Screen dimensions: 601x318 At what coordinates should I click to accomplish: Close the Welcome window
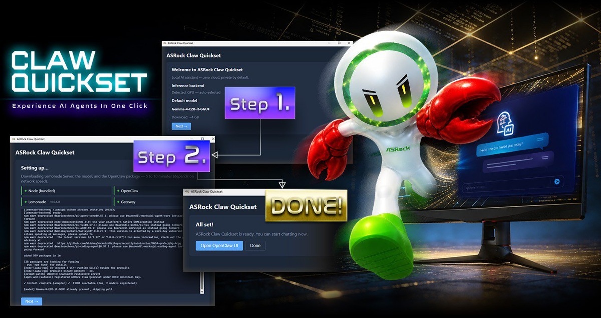click(348, 43)
